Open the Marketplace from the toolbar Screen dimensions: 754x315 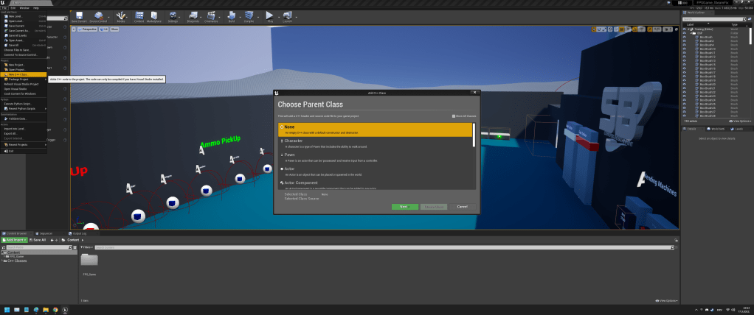tap(153, 16)
